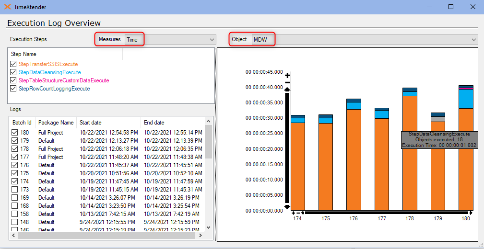This screenshot has width=484, height=249.
Task: Uncheck batch 179 checkbox
Action: (x=14, y=140)
